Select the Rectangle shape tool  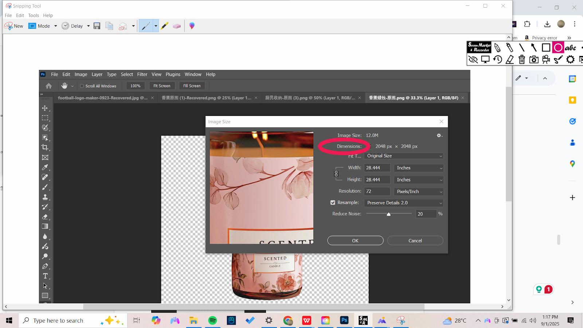[45, 296]
